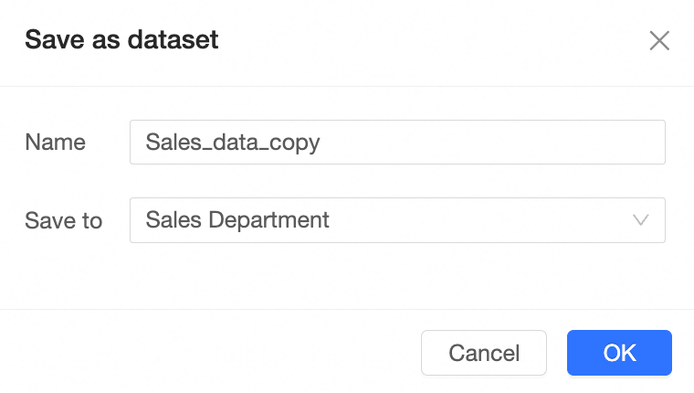Close the Save as dataset dialog
Viewport: 694px width, 393px height.
pos(659,40)
